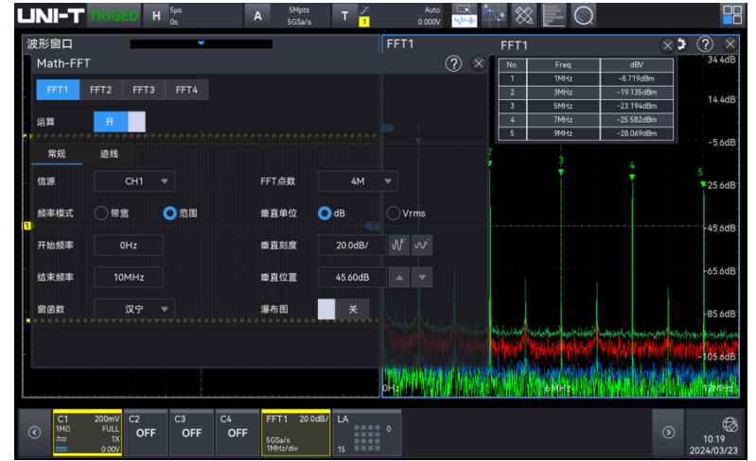
Task: Click the 结束频率 10MHz end frequency field
Action: pos(129,277)
